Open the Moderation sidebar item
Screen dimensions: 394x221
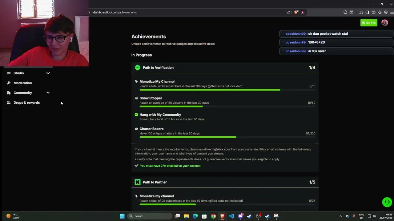(x=28, y=83)
